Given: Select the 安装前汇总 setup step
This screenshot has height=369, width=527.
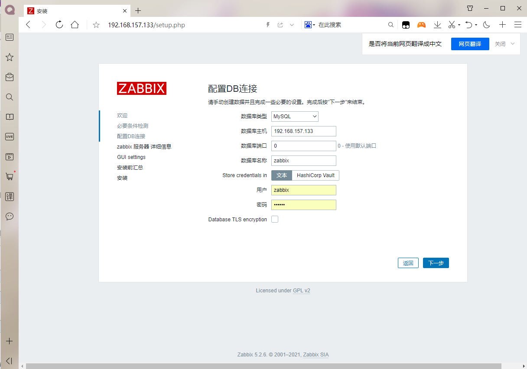Looking at the screenshot, I should click(x=130, y=168).
